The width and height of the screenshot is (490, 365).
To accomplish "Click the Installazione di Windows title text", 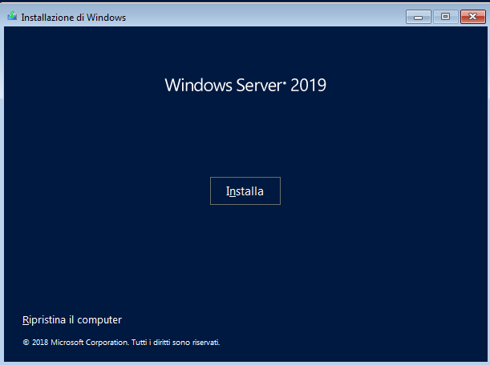I will point(74,18).
